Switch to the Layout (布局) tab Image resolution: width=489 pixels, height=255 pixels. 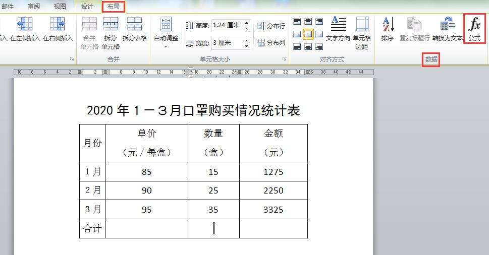114,6
